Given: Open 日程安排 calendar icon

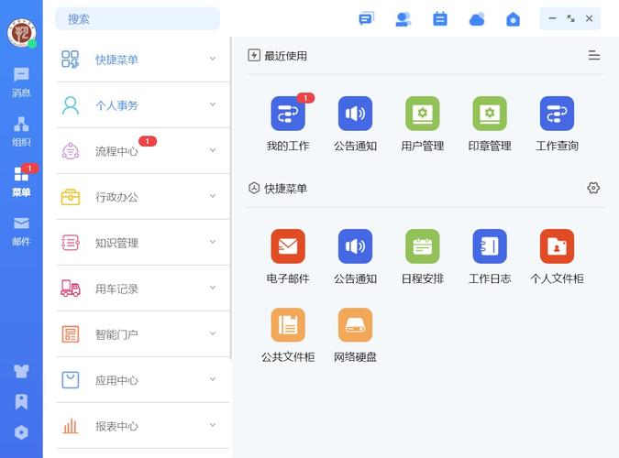Looking at the screenshot, I should coord(422,247).
